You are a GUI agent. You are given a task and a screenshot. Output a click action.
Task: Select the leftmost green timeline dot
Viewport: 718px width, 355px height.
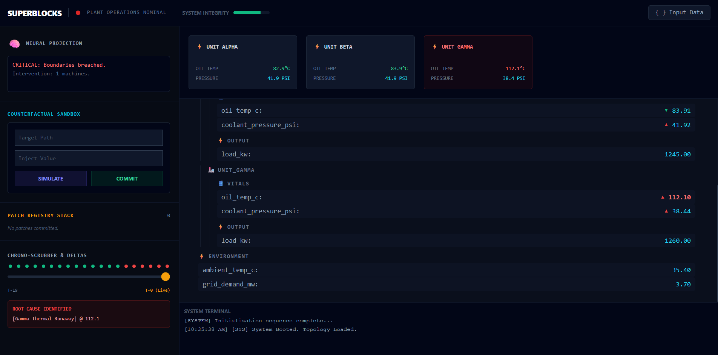[10, 266]
